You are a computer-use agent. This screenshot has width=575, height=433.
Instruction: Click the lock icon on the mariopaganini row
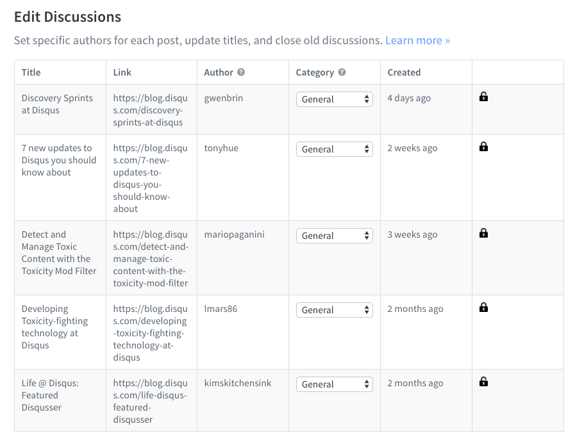click(x=483, y=233)
